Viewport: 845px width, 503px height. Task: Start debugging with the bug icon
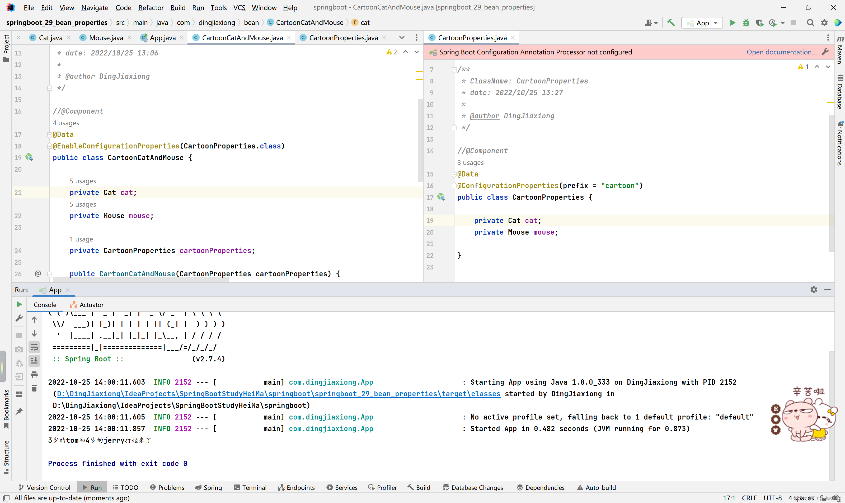[x=746, y=23]
